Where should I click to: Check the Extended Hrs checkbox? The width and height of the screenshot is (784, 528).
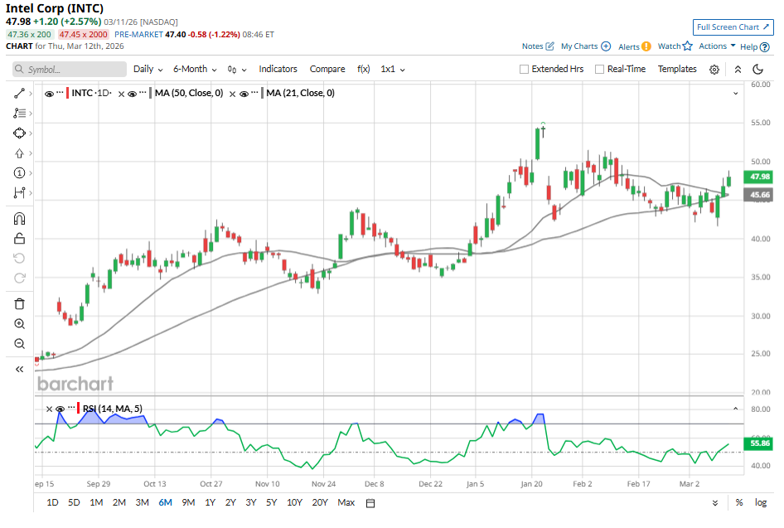(x=524, y=70)
